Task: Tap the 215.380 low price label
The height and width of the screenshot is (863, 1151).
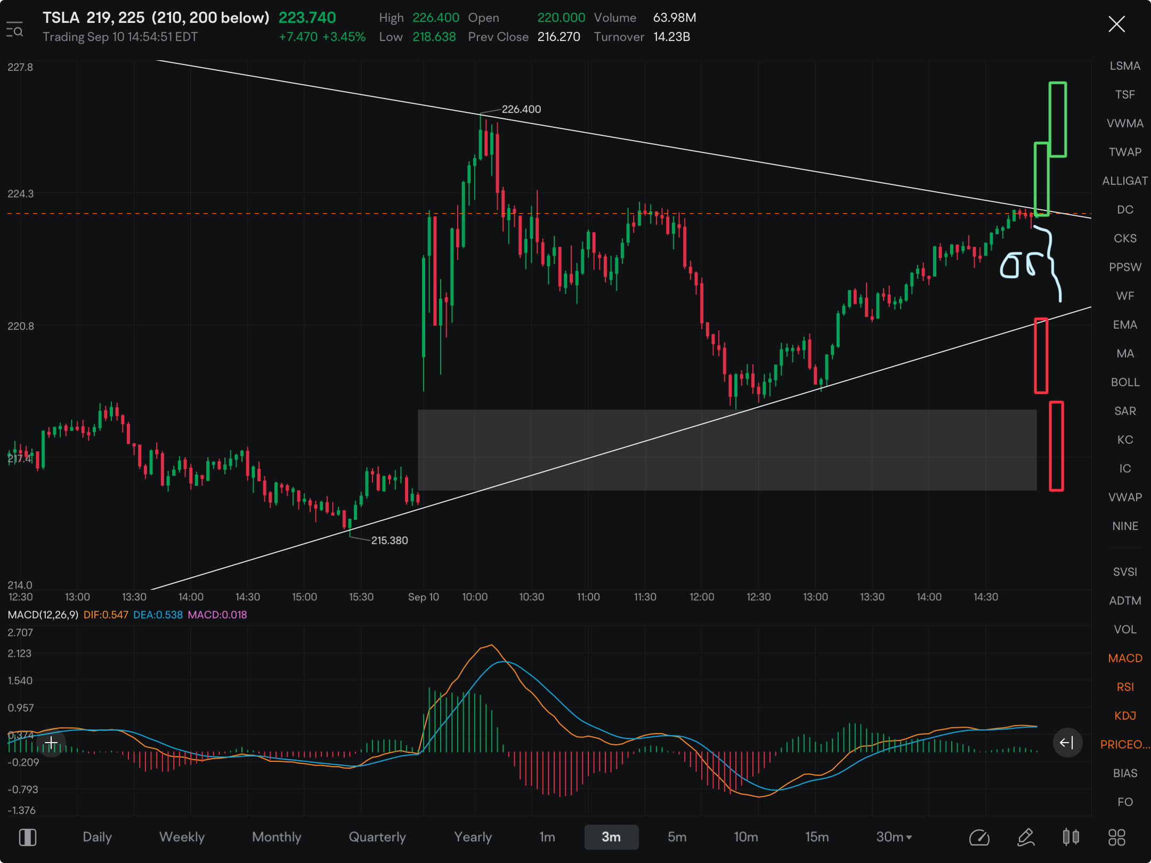Action: coord(390,540)
